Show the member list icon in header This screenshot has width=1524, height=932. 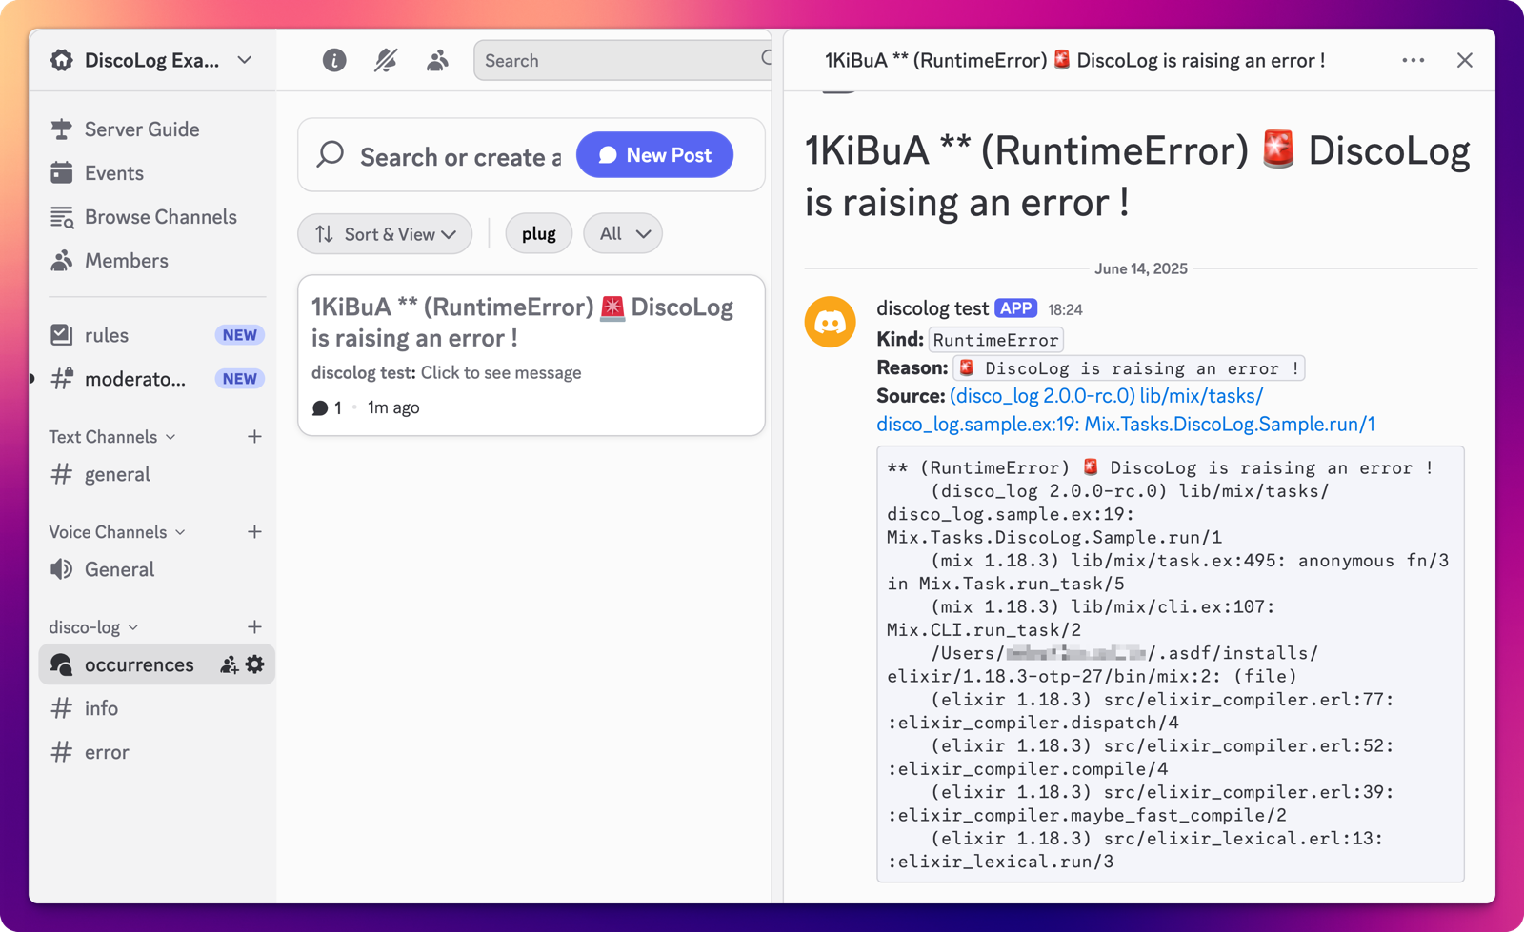[437, 61]
